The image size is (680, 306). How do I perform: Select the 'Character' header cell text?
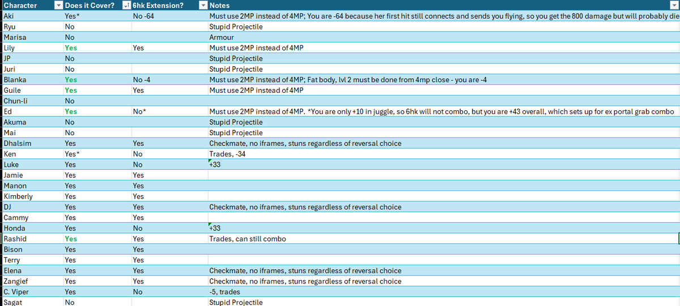tap(20, 6)
